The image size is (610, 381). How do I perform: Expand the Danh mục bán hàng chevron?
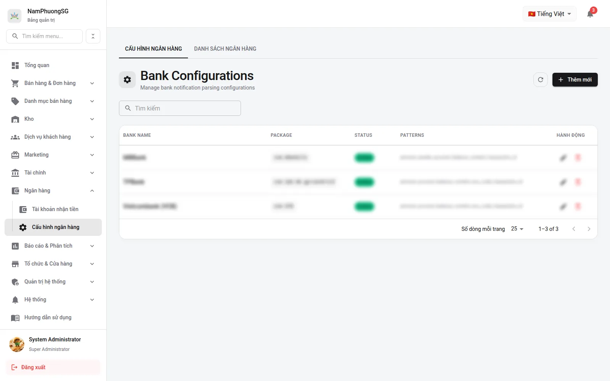pyautogui.click(x=92, y=101)
